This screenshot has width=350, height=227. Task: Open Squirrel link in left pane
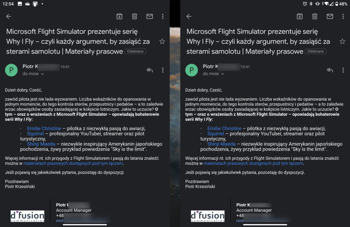tap(35, 134)
